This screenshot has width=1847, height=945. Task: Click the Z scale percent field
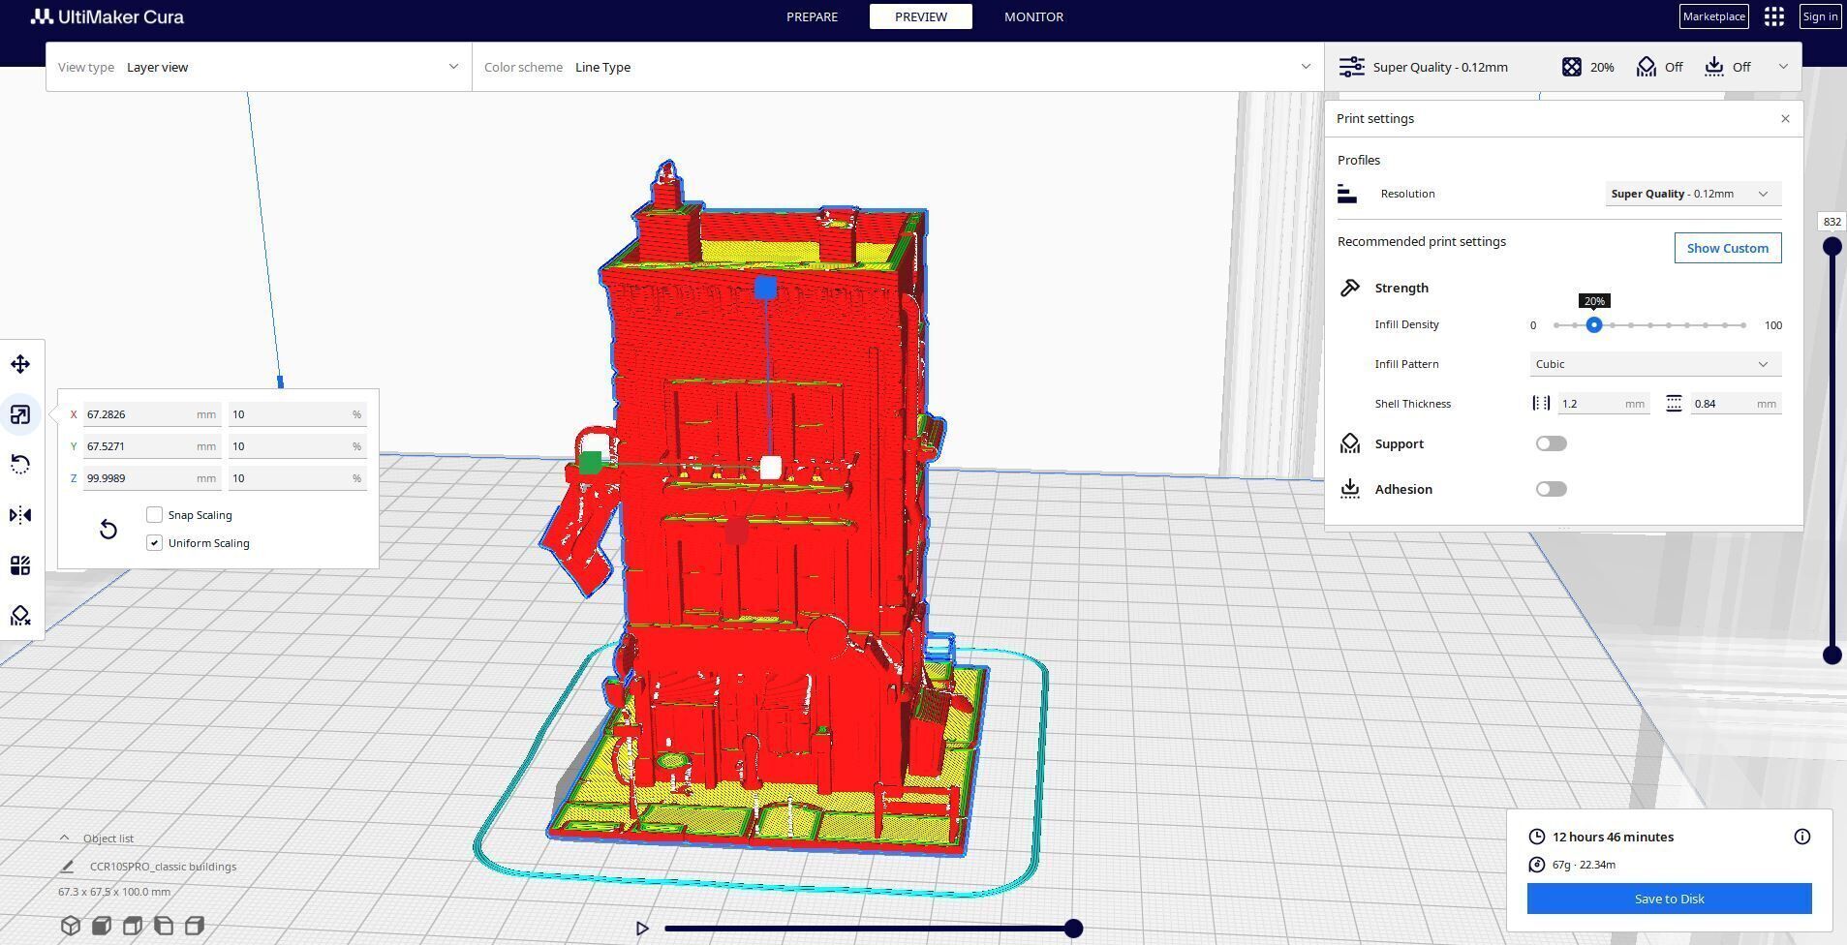tap(297, 478)
